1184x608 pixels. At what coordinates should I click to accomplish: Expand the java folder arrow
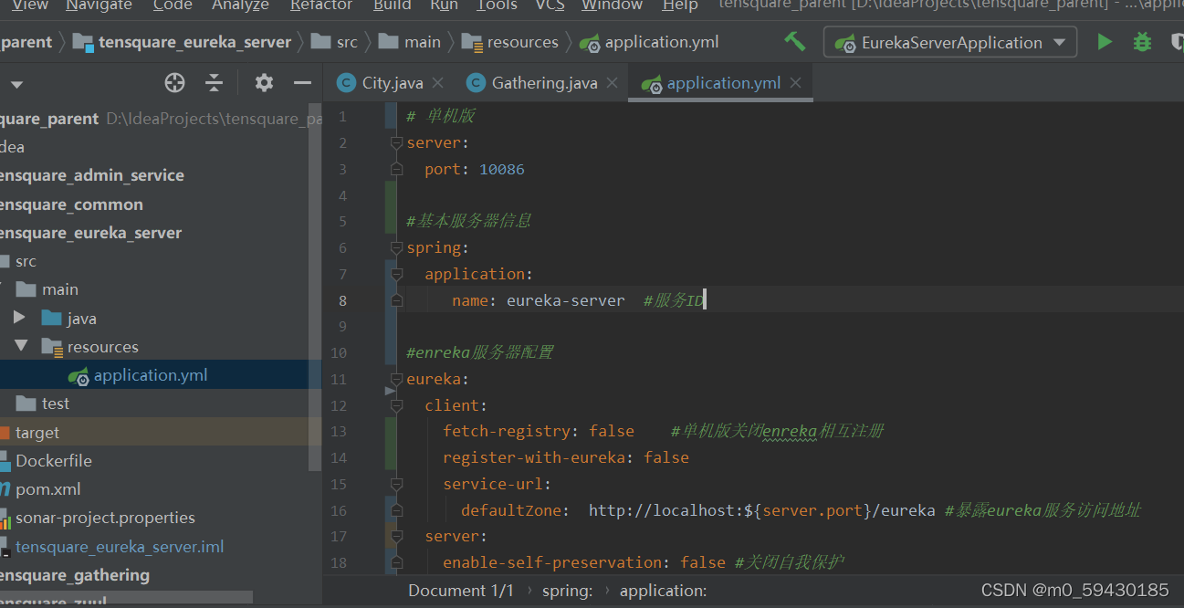tap(19, 318)
